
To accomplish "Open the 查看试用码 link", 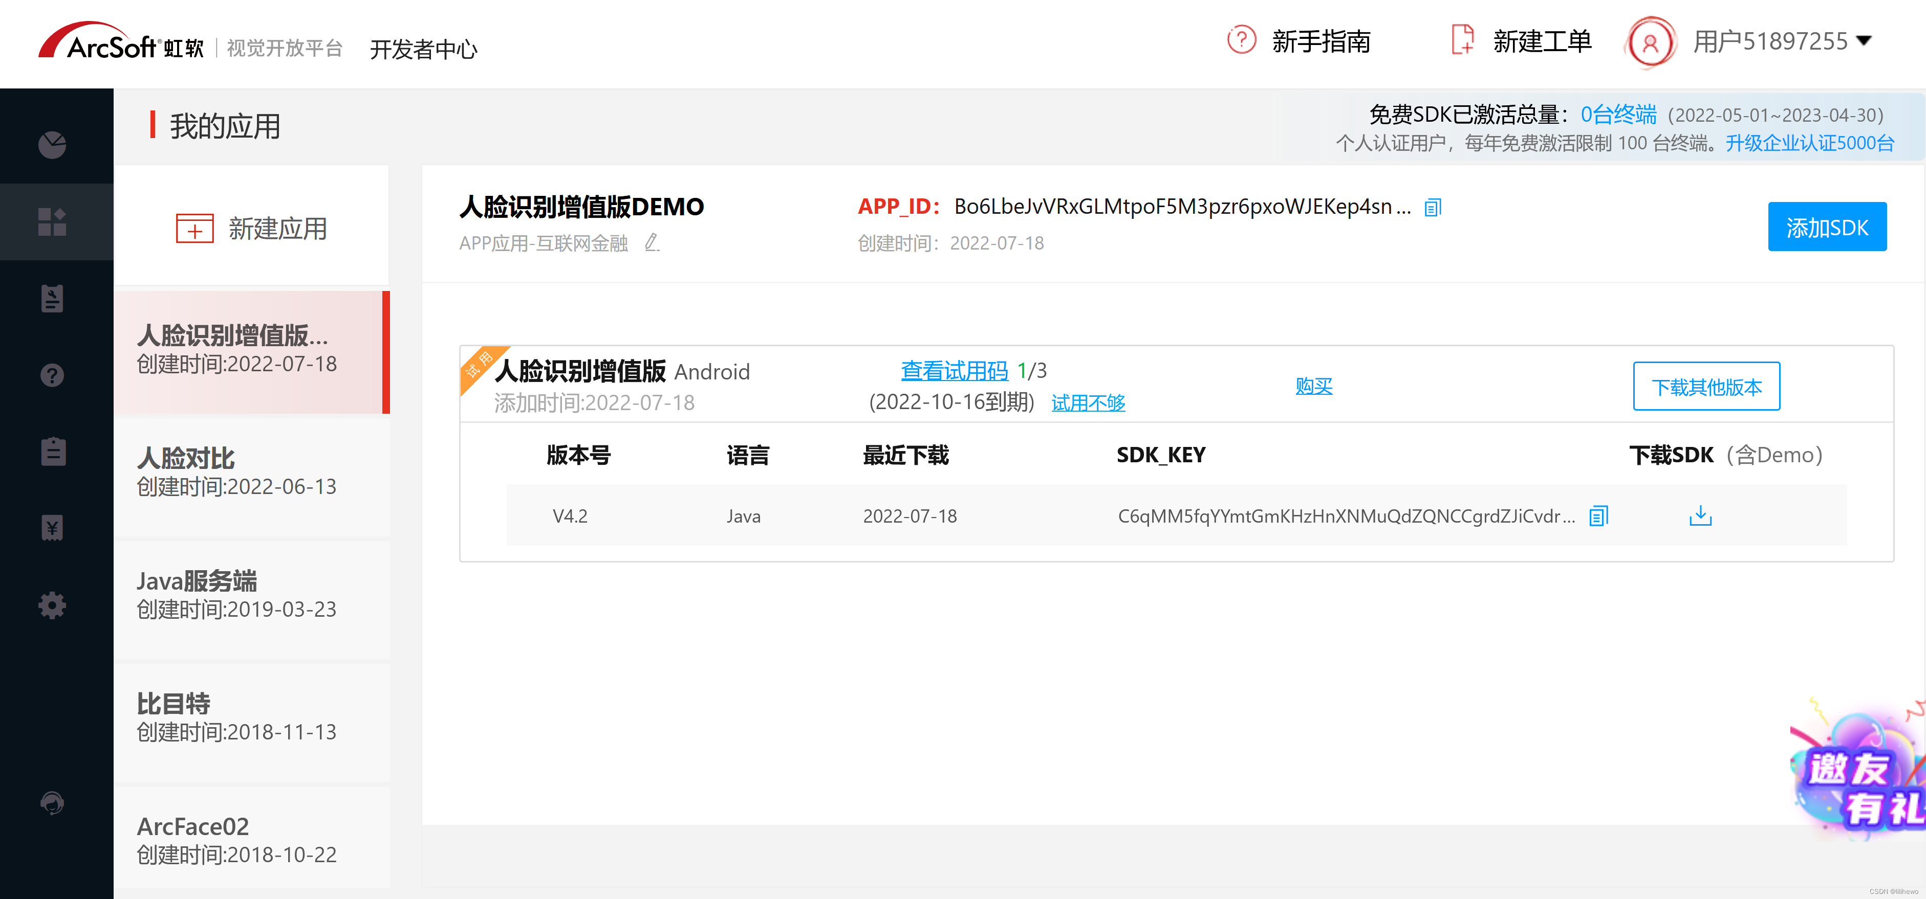I will coord(954,371).
